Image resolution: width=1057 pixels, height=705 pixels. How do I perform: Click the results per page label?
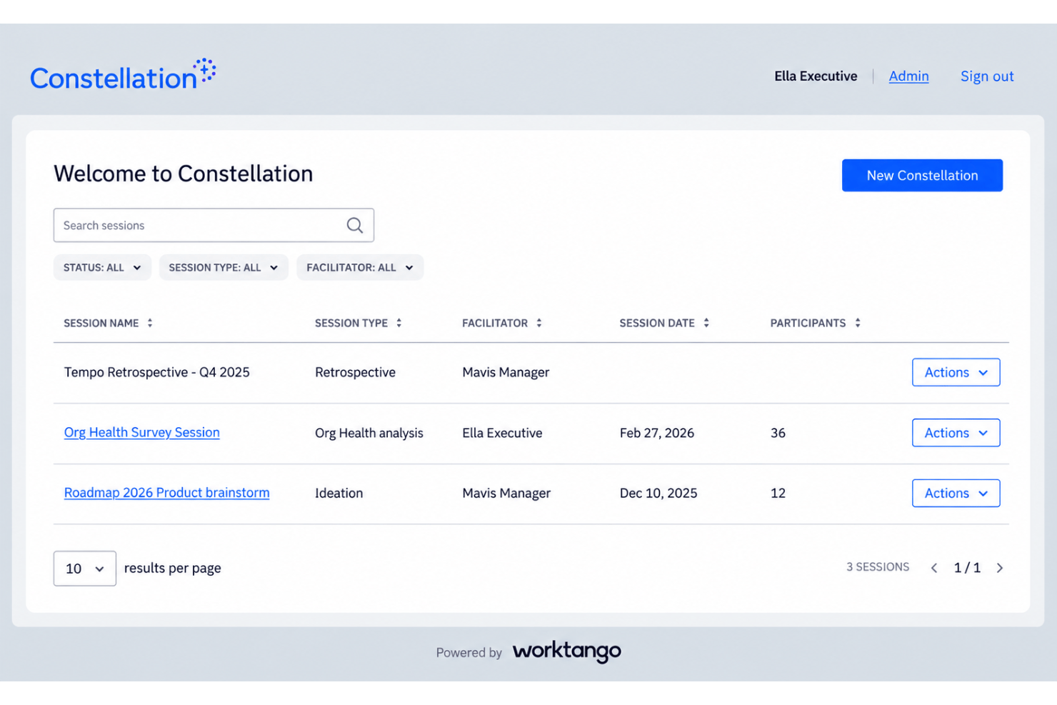point(173,569)
